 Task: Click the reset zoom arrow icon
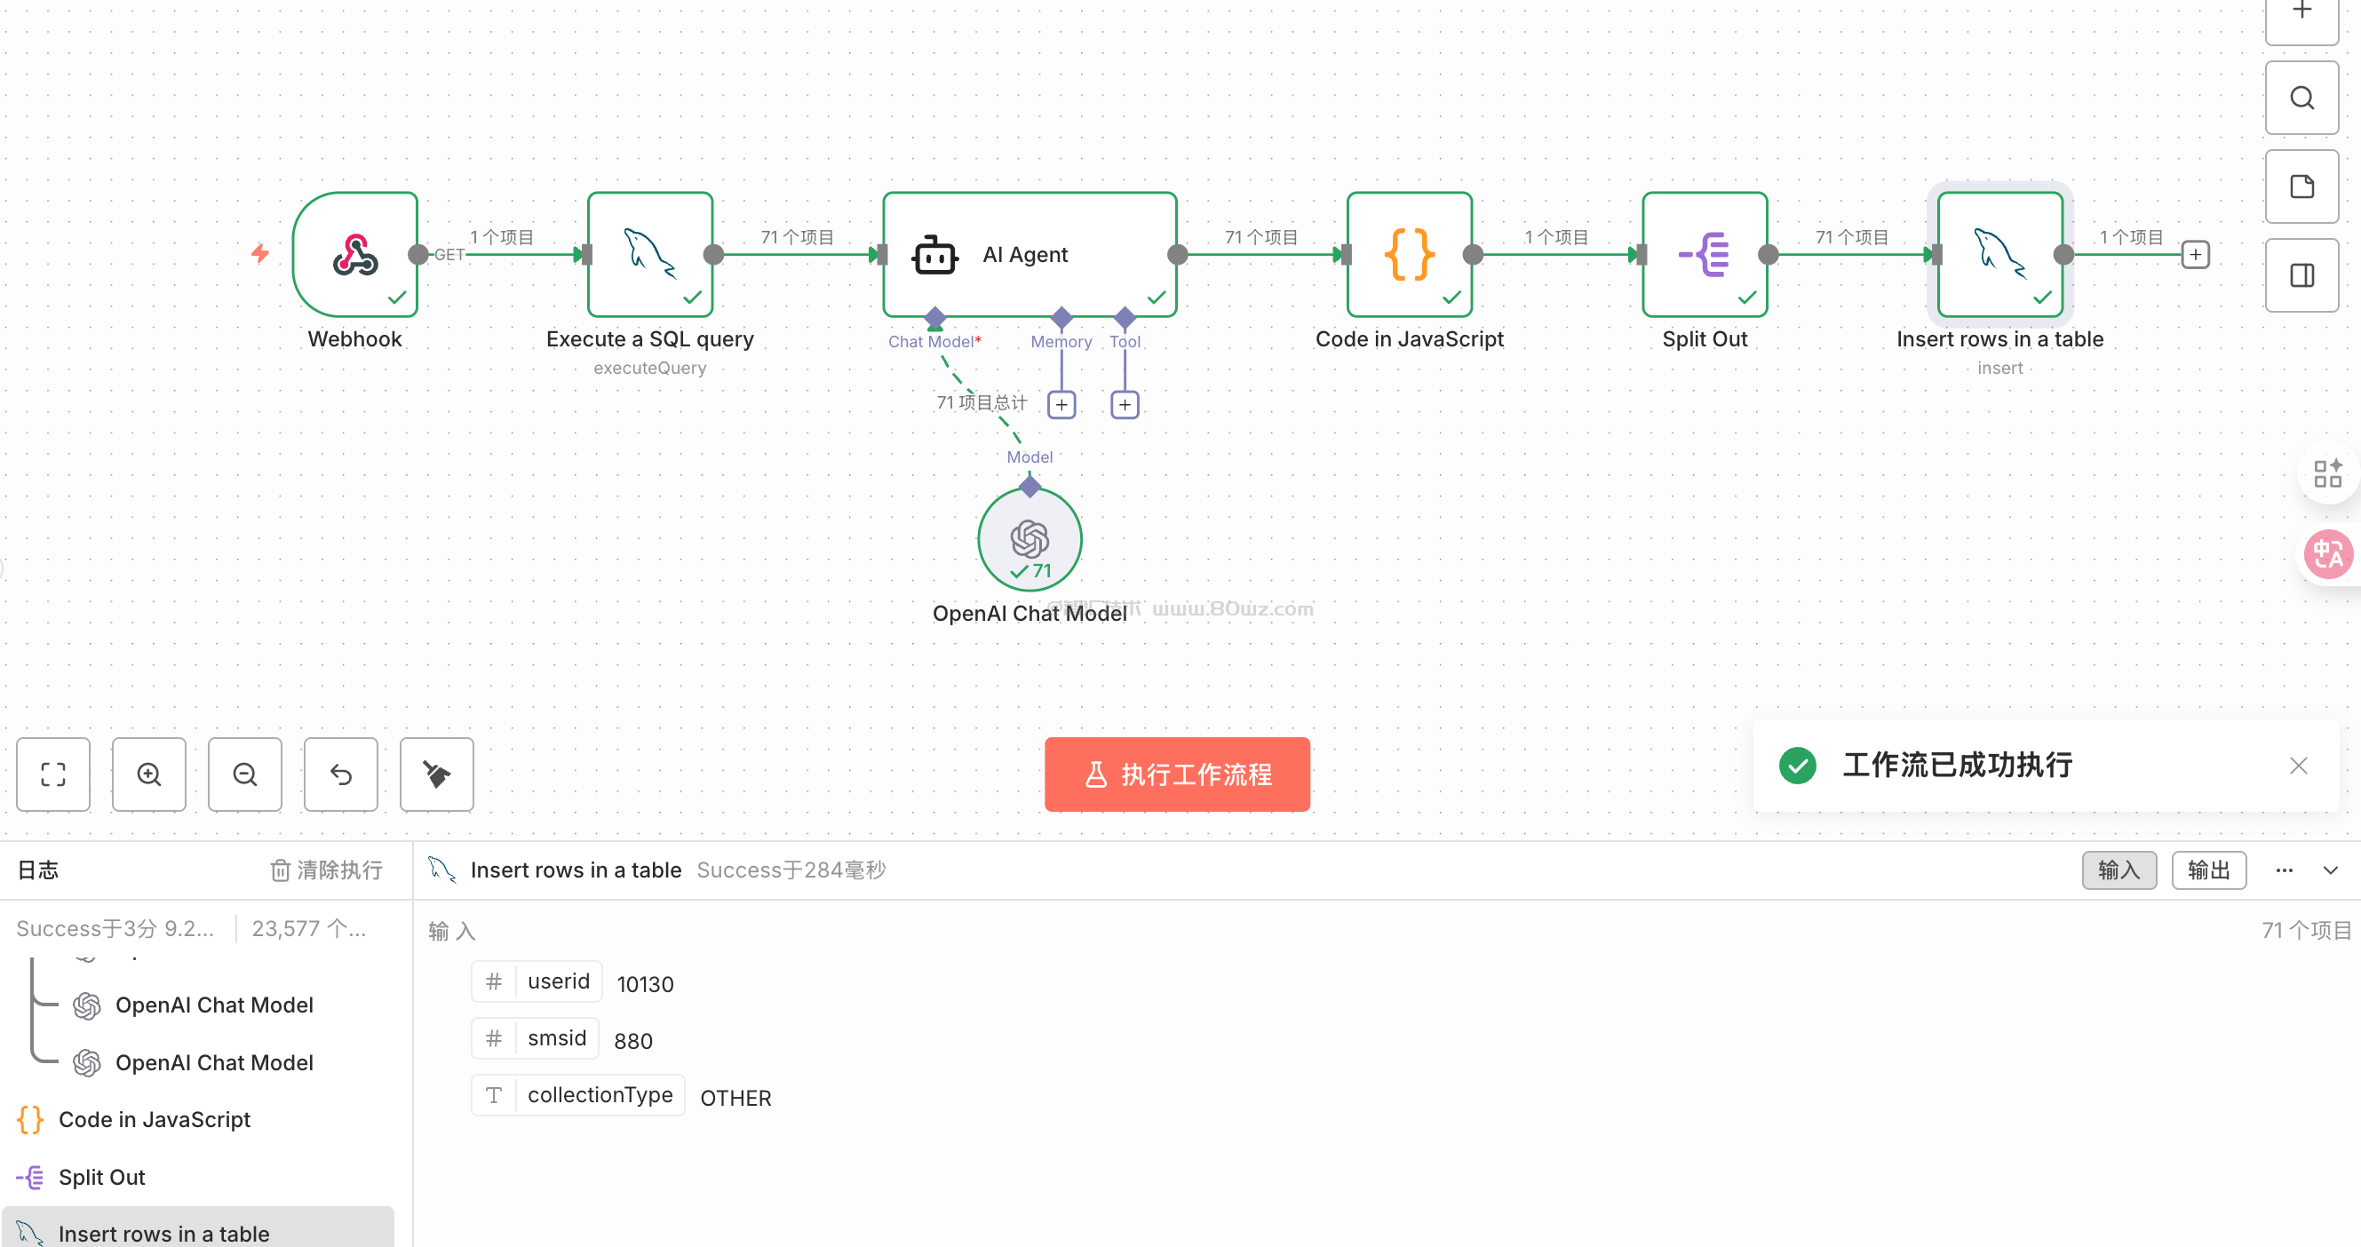[x=341, y=774]
